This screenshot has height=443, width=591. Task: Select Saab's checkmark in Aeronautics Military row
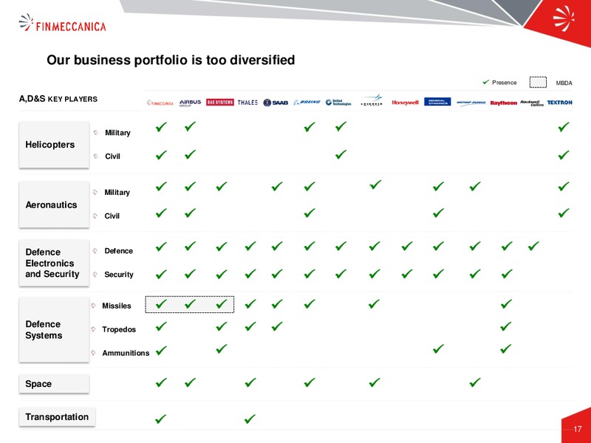coord(277,186)
